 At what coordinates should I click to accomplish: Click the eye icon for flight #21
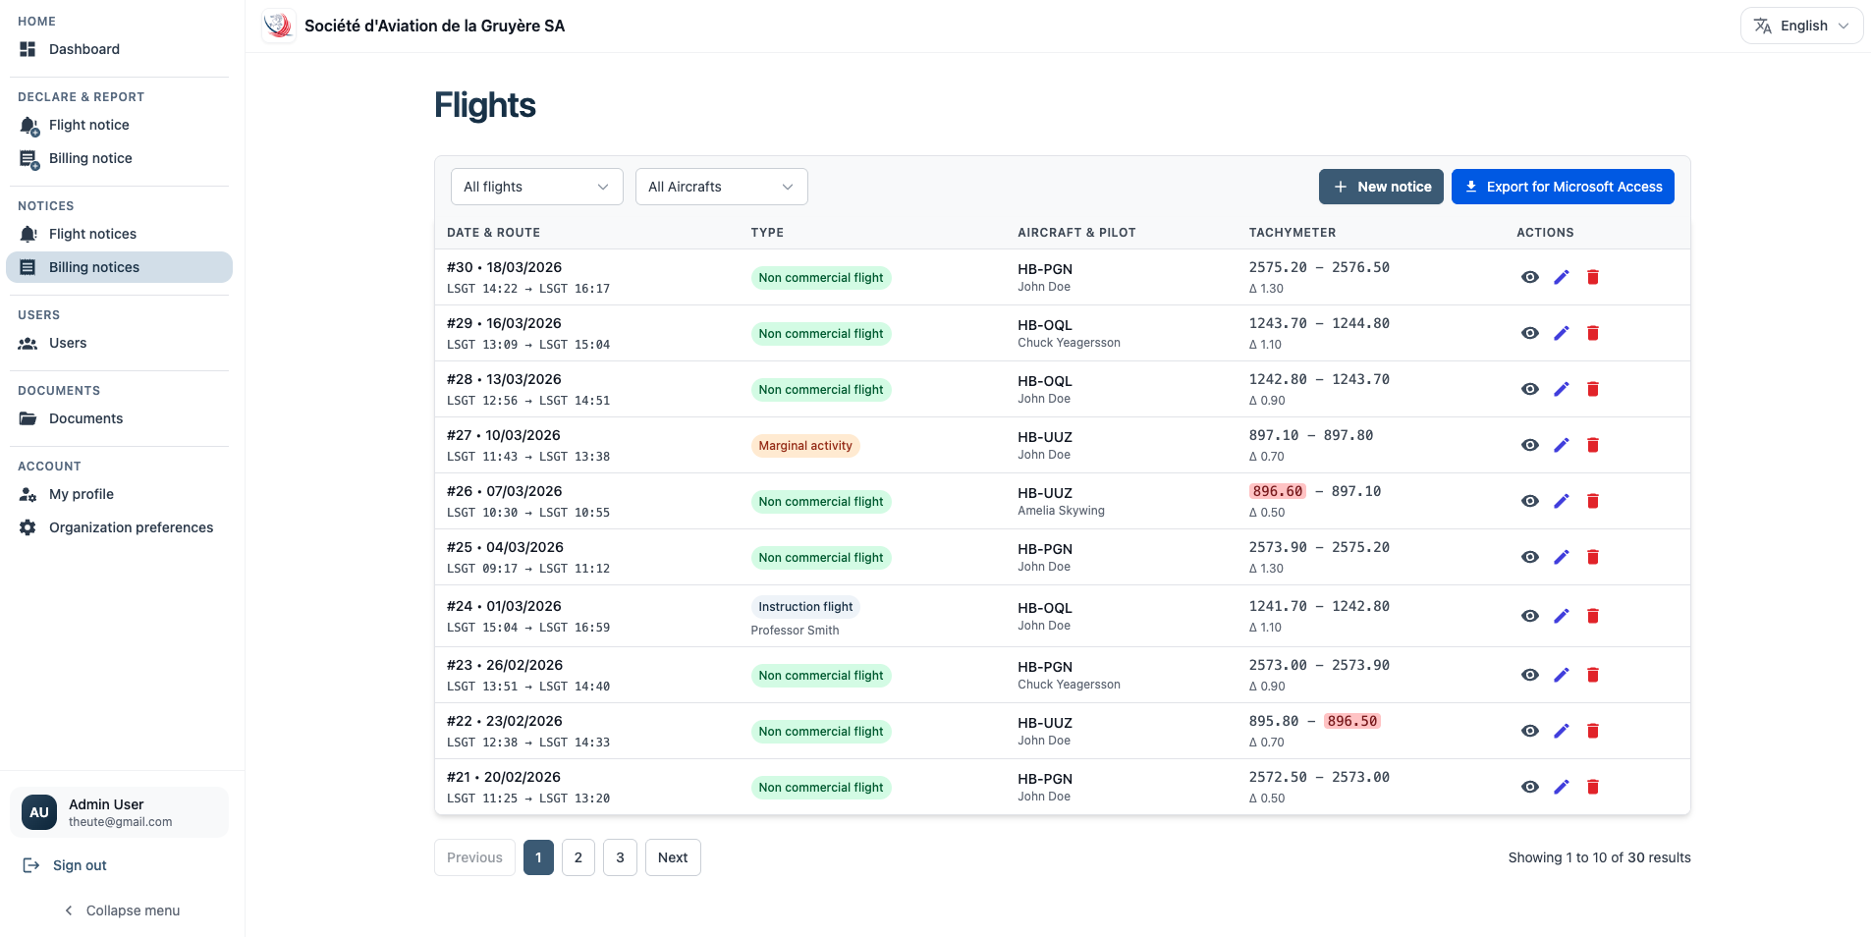(x=1530, y=787)
